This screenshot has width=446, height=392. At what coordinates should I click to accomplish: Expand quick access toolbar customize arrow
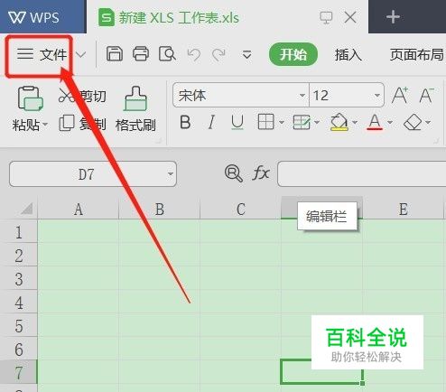coord(246,55)
